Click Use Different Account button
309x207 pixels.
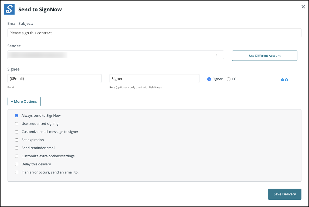[264, 56]
